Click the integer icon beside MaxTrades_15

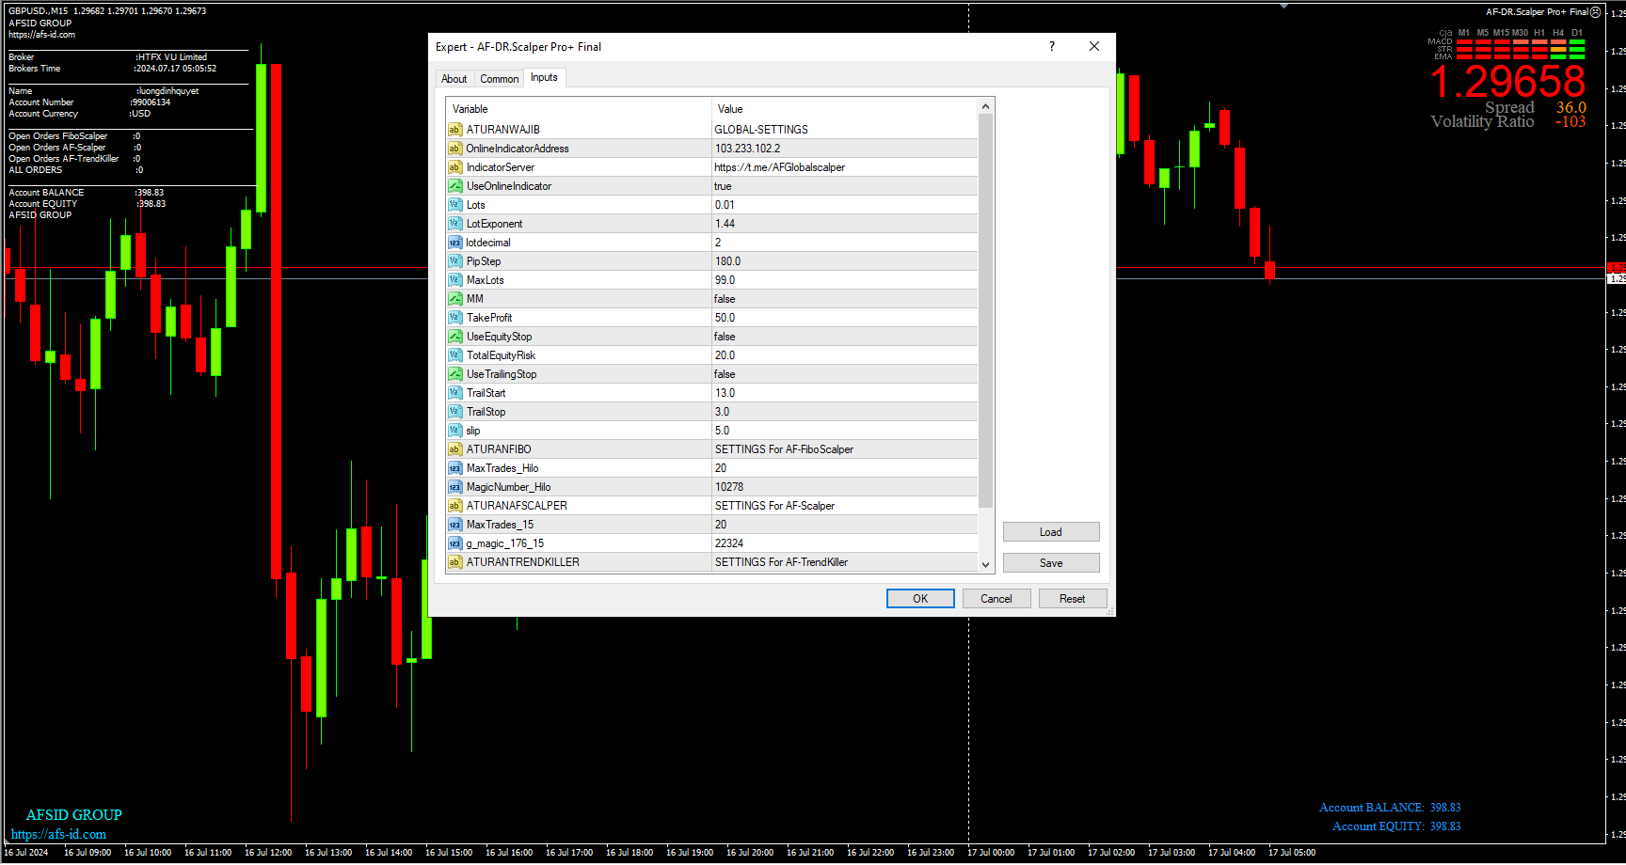[x=454, y=525]
